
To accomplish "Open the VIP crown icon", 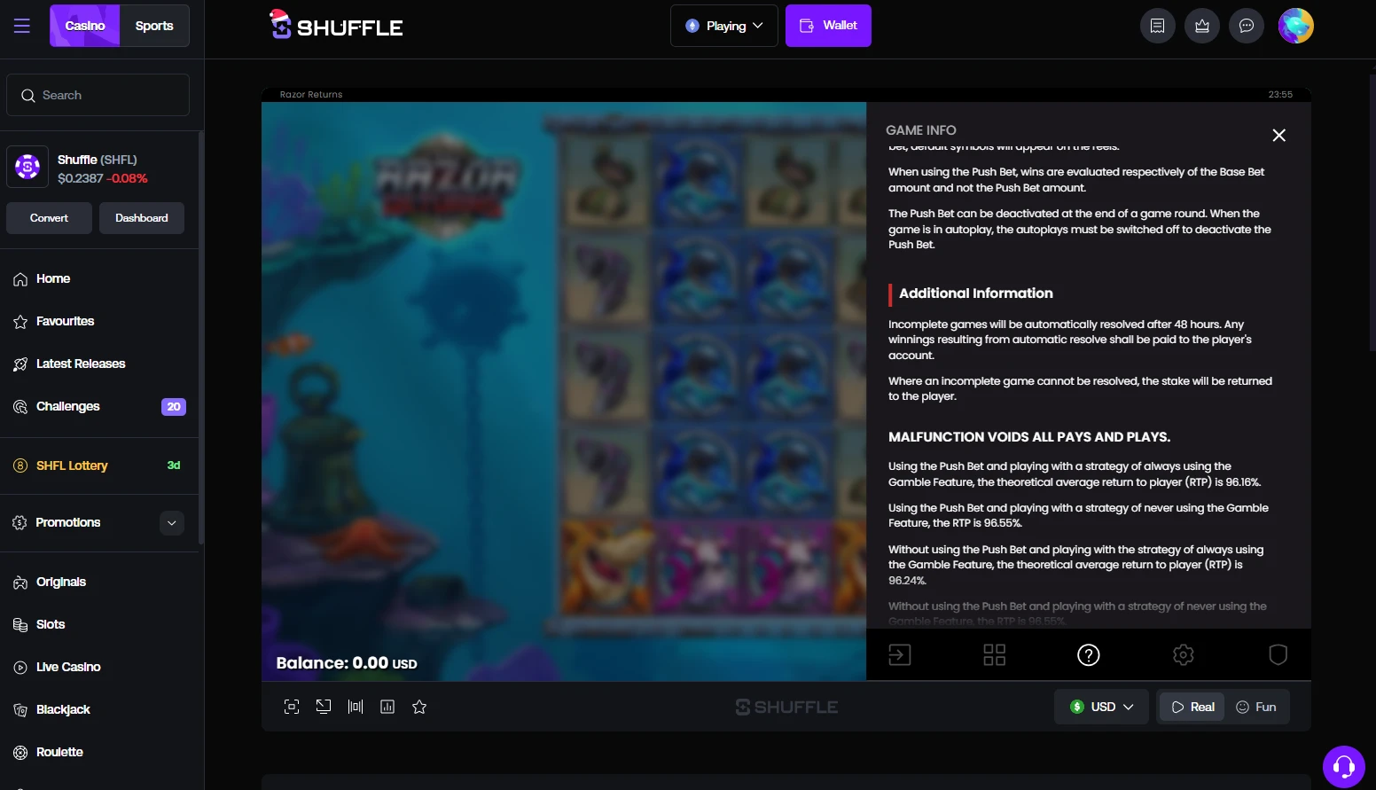I will tap(1202, 26).
